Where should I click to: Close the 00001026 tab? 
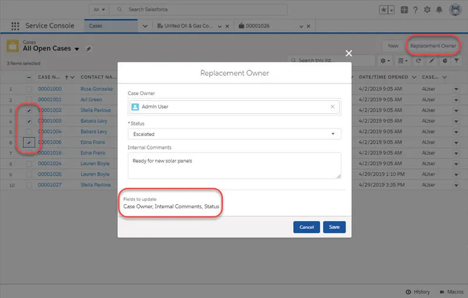308,26
